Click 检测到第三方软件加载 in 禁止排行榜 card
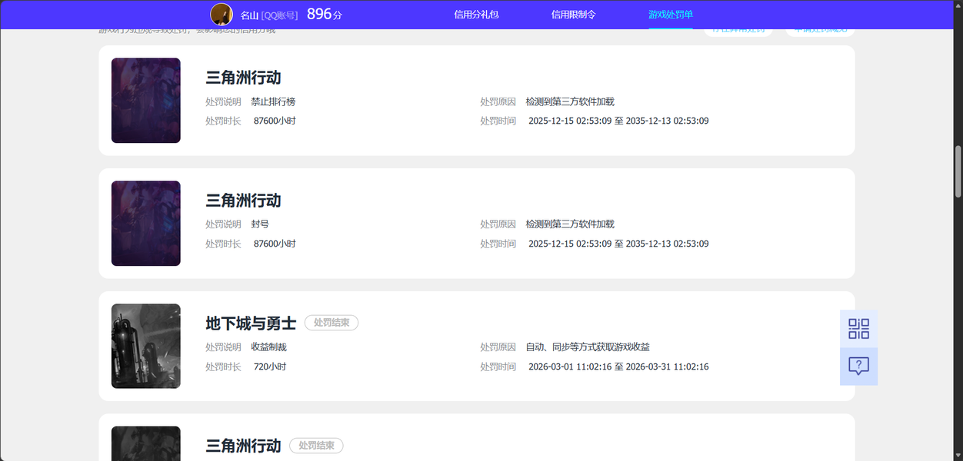The image size is (963, 461). click(570, 101)
